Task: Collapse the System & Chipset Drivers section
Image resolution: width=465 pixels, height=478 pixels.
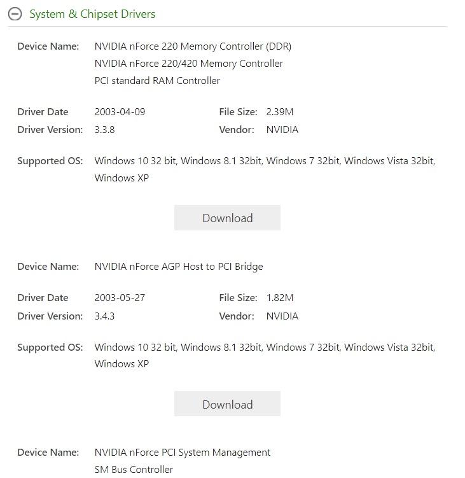Action: 15,14
